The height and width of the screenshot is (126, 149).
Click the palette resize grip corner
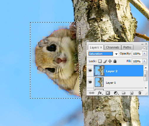(x=147, y=94)
